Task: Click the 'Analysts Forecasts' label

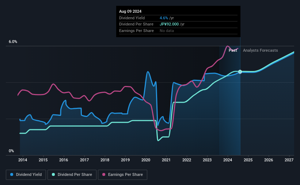Action: click(261, 50)
